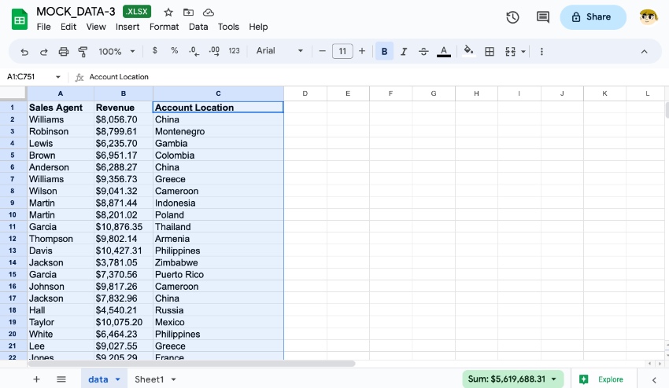Click the formula bar
The height and width of the screenshot is (388, 669).
click(375, 77)
